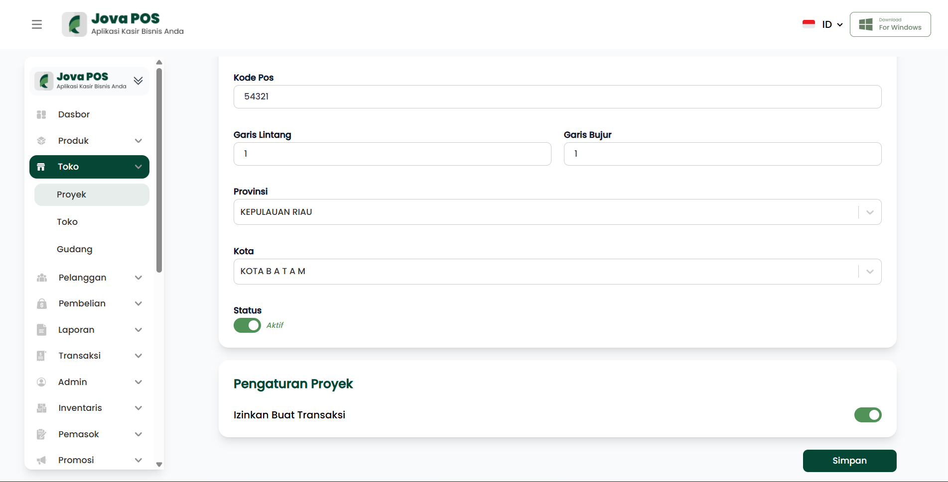
Task: Click the Promosi megaphone icon
Action: pos(41,460)
